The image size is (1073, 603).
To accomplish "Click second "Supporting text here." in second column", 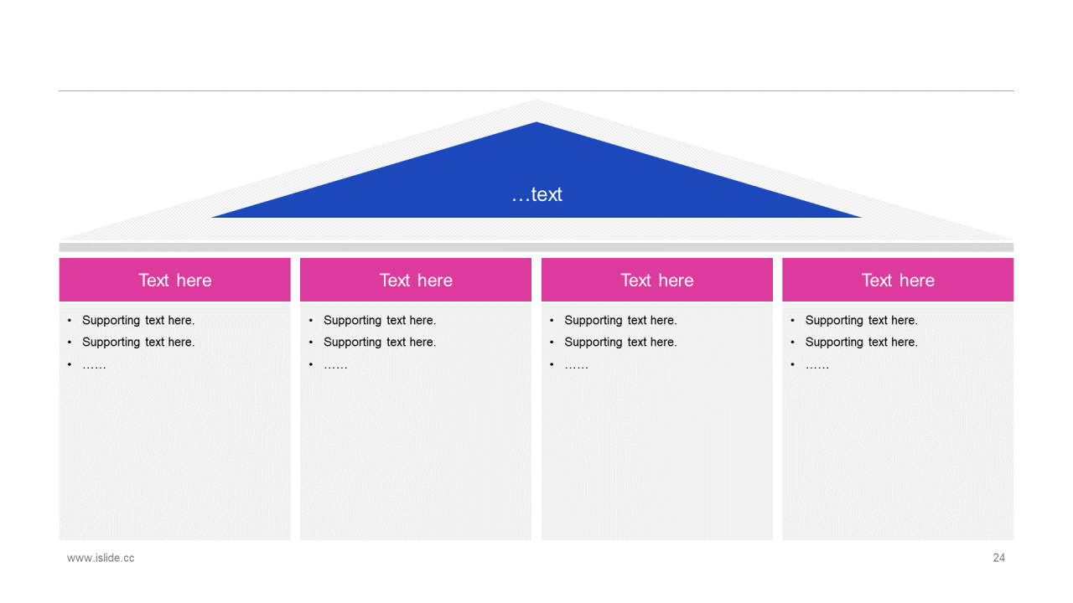I will click(x=380, y=342).
